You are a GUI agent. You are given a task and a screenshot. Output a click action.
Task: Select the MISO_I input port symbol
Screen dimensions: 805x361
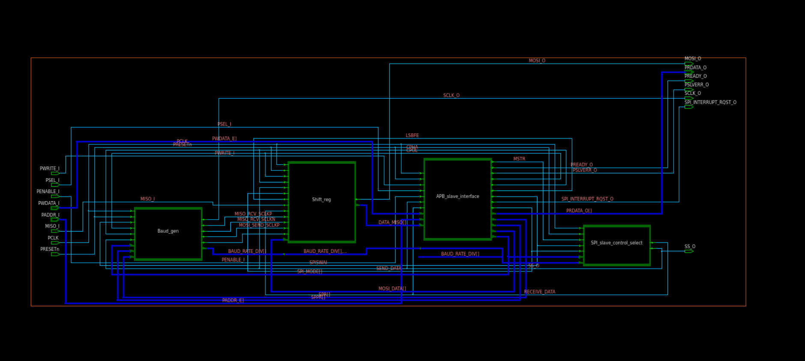(55, 231)
